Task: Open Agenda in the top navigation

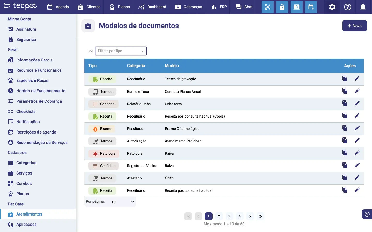Action: click(x=58, y=7)
